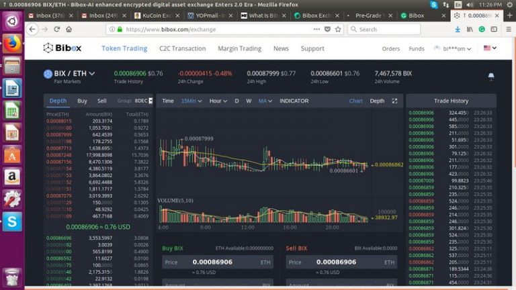Open Skype from the dock
Screen dimensions: 516x290
(x=12, y=222)
